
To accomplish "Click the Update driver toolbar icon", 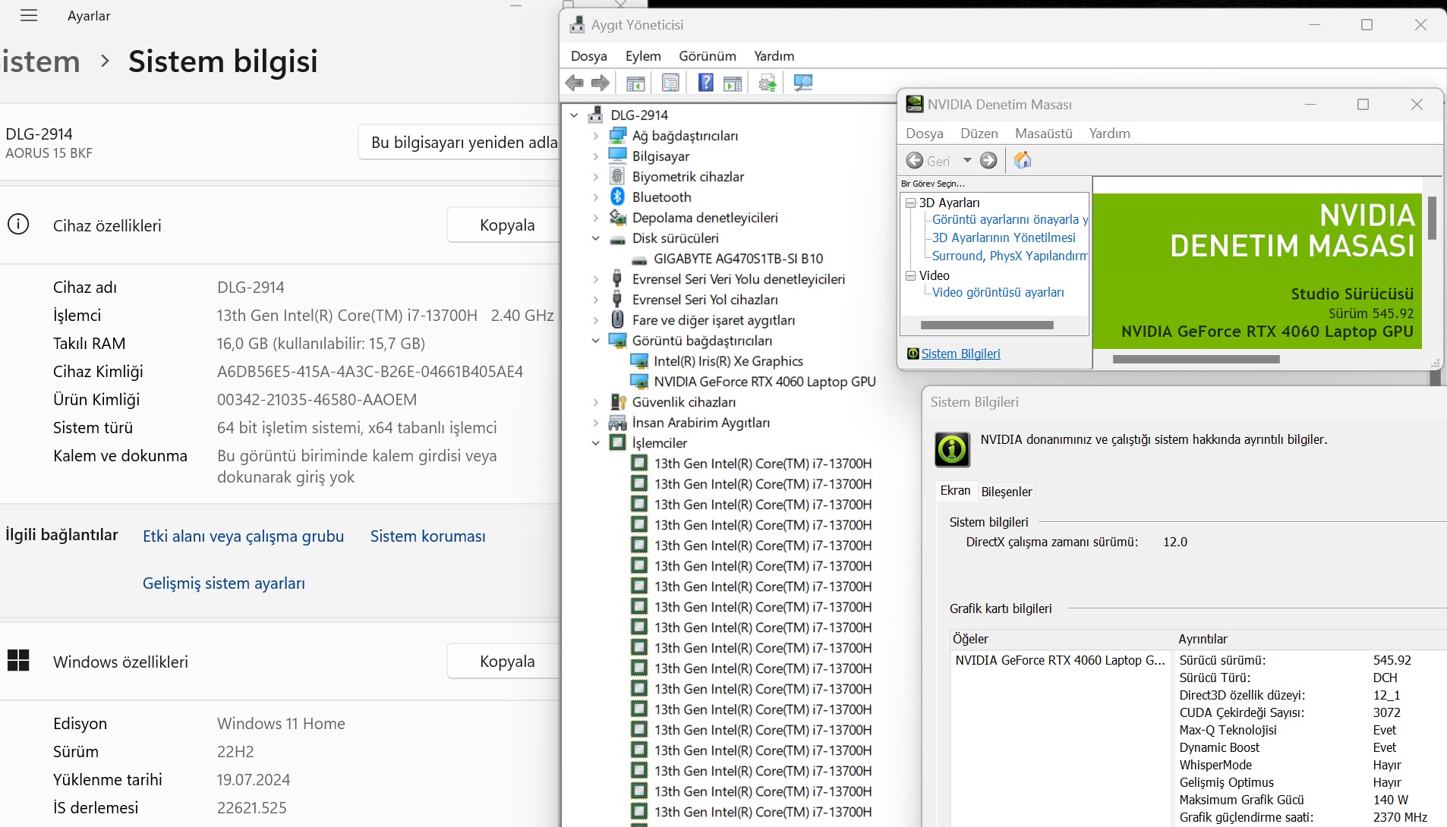I will tap(768, 83).
